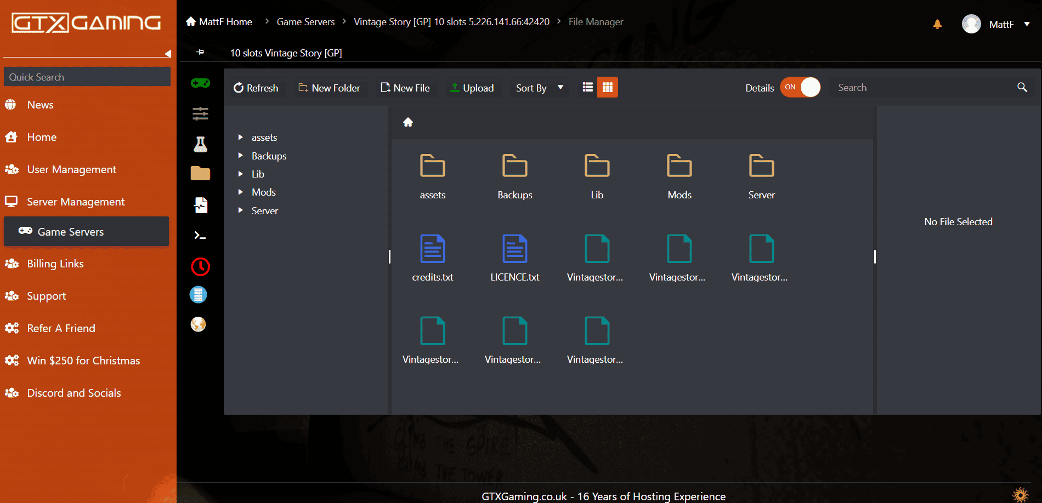Click the green gamepad icon in vertical toolbar
The image size is (1042, 503).
click(x=200, y=83)
